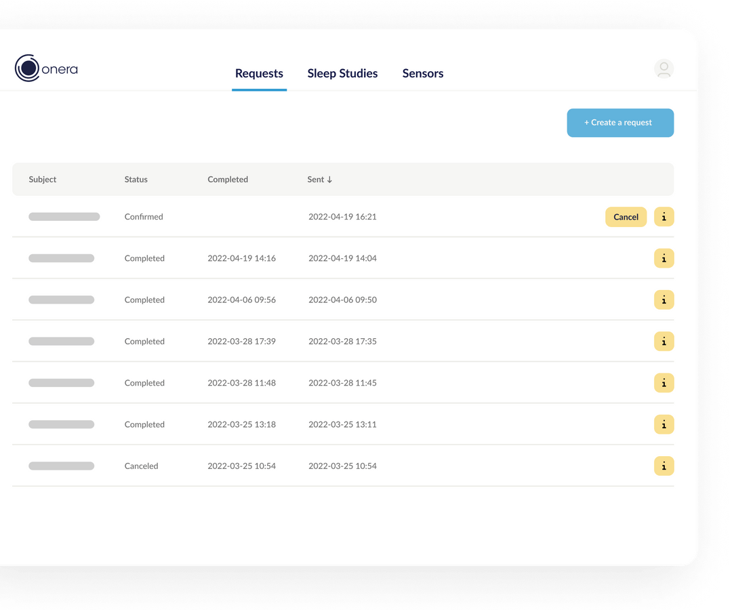Viewport: 732px width, 610px height.
Task: Open the user profile avatar
Action: 664,68
